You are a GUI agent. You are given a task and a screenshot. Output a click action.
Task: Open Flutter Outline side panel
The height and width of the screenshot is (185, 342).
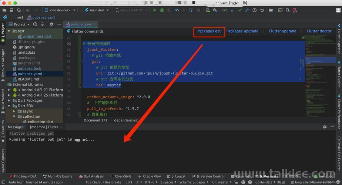click(x=339, y=74)
